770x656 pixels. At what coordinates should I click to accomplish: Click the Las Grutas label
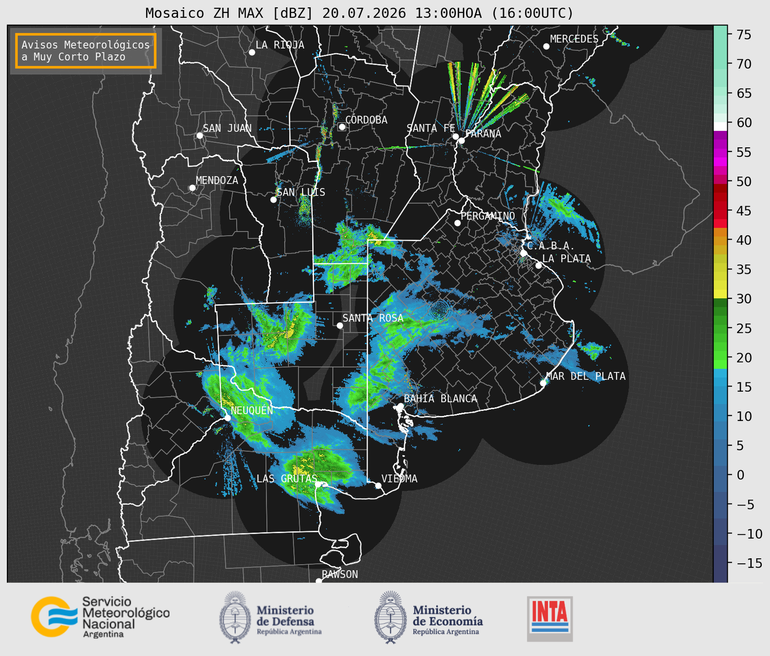click(287, 479)
